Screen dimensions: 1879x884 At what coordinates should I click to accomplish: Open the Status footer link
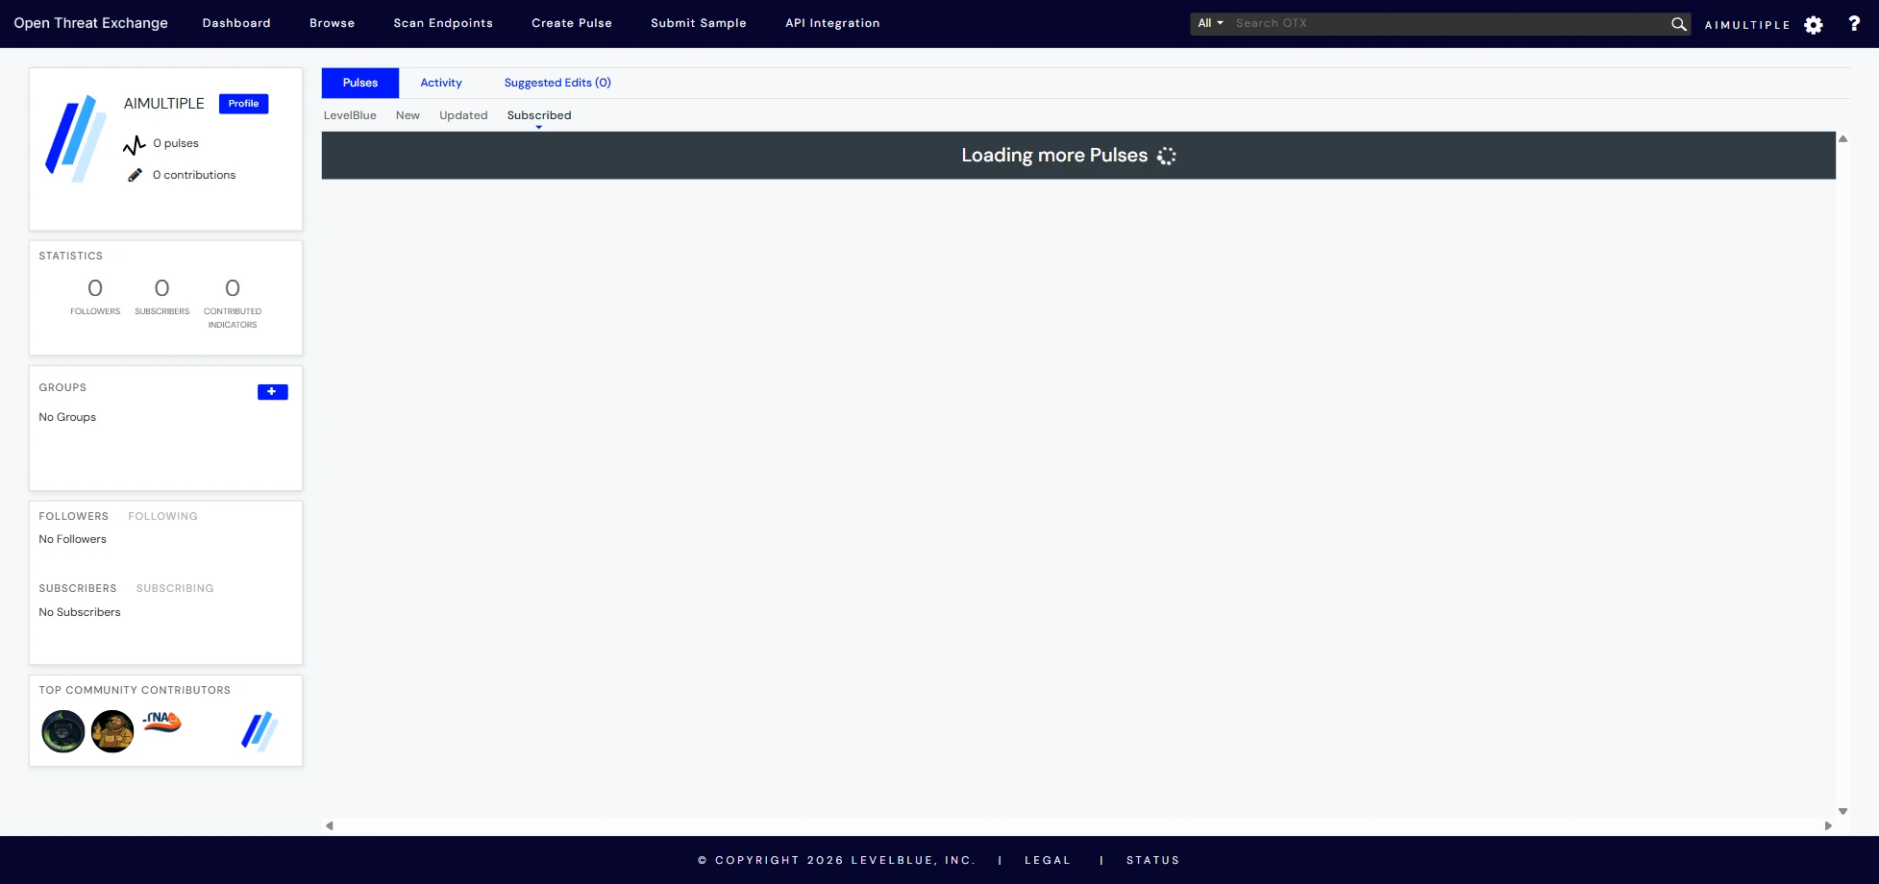click(x=1152, y=860)
